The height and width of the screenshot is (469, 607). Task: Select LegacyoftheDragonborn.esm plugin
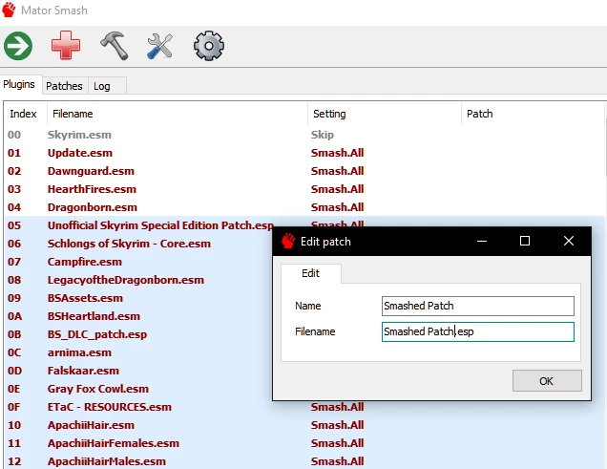pyautogui.click(x=126, y=281)
